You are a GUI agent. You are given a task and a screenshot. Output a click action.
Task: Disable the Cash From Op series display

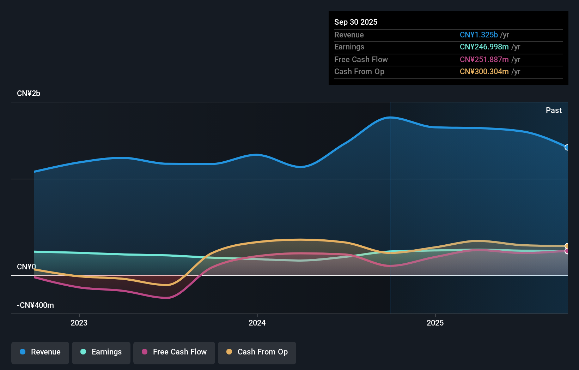point(257,352)
